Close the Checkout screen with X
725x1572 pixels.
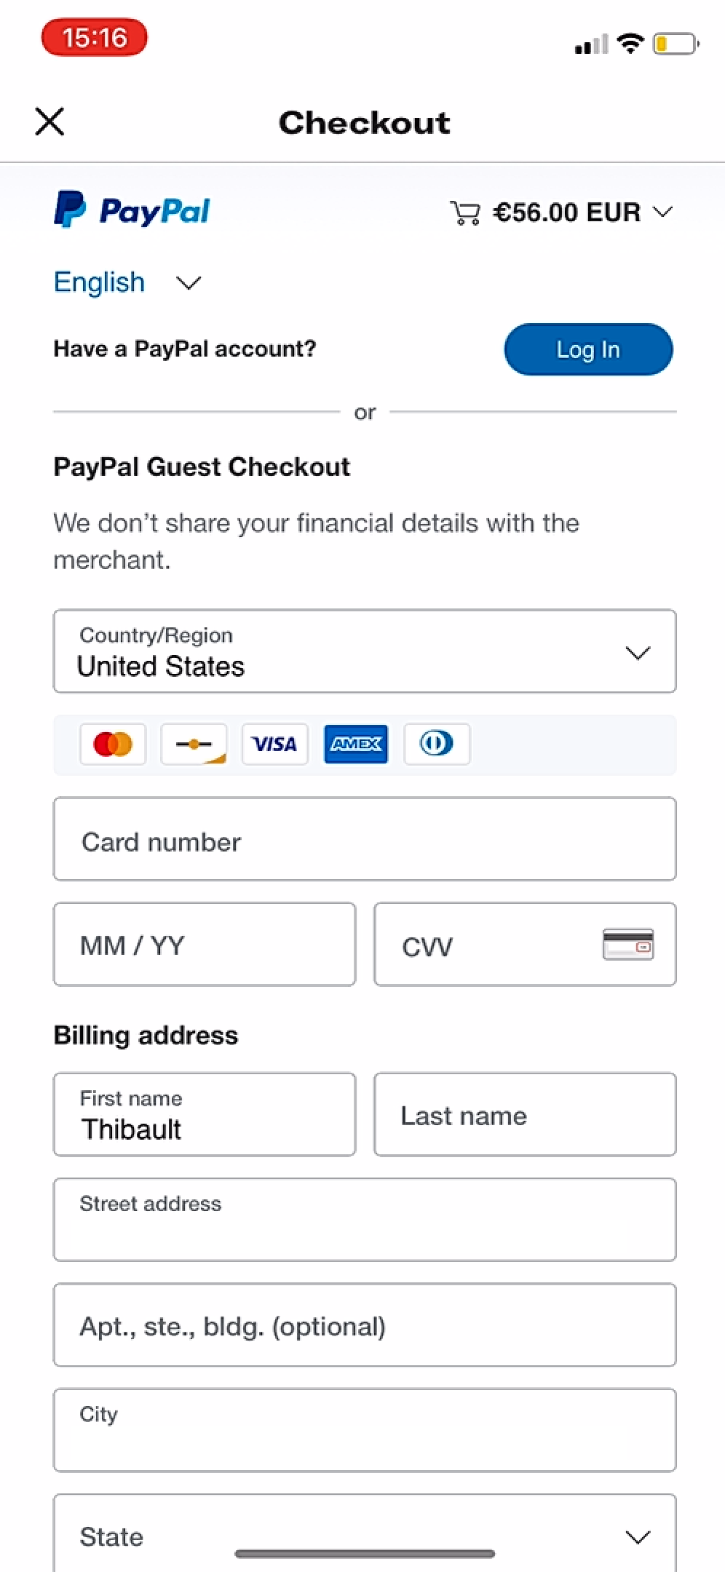[x=49, y=122]
